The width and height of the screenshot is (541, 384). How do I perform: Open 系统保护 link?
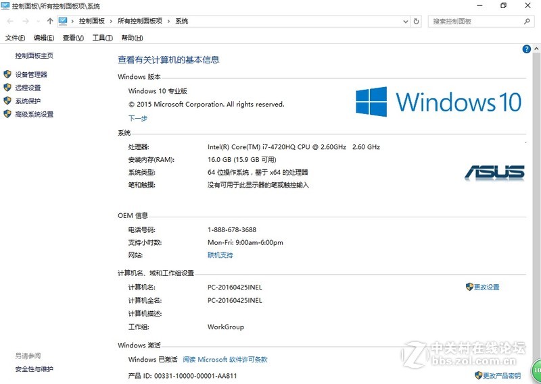(x=28, y=101)
